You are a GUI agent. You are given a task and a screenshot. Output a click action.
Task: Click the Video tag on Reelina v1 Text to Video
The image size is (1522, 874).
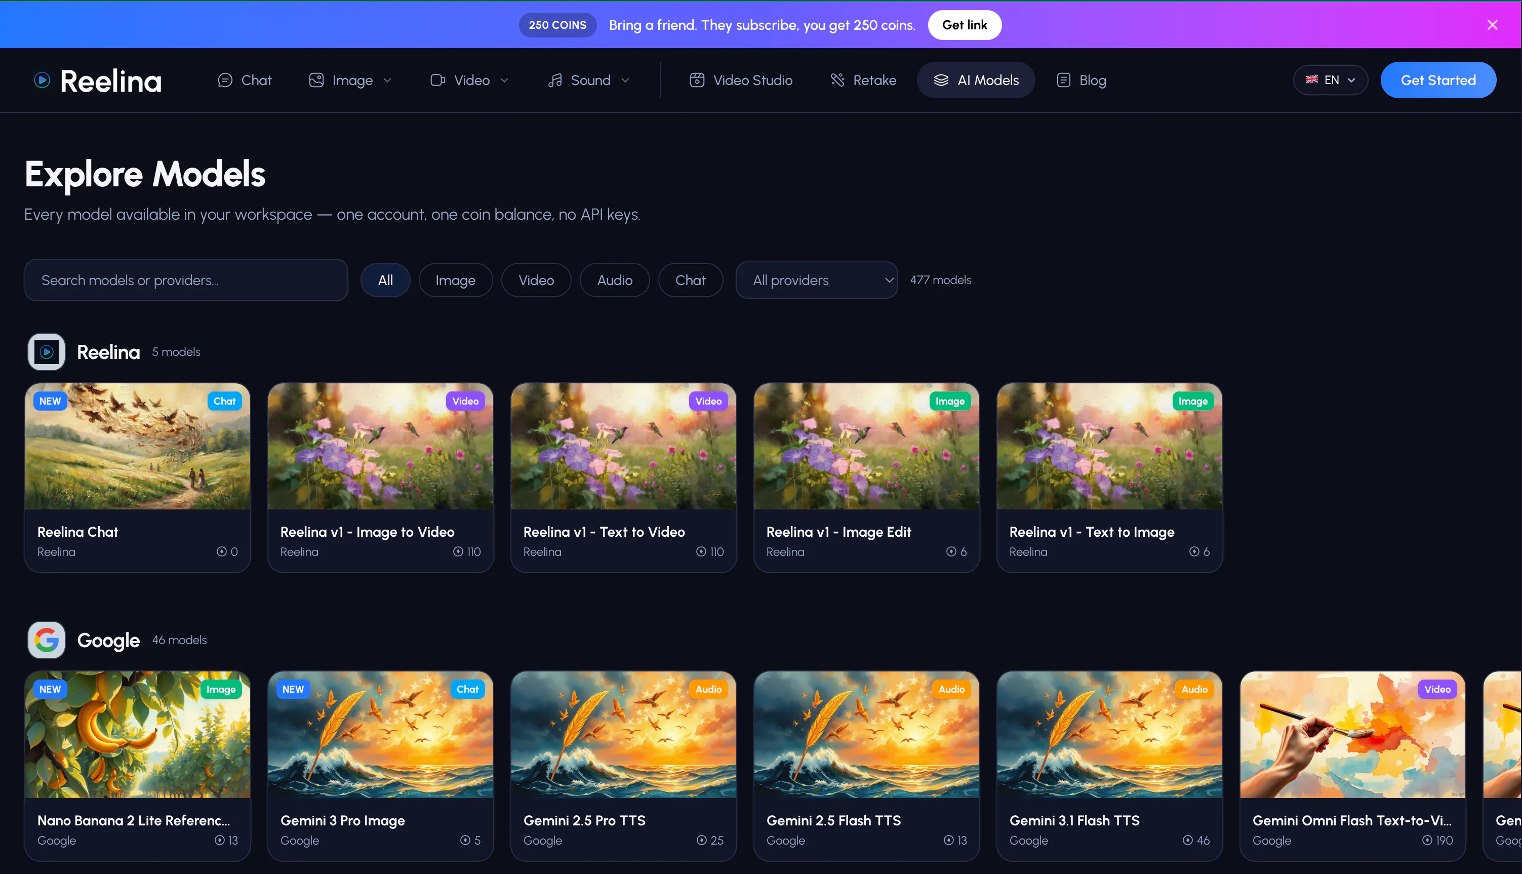click(x=708, y=401)
